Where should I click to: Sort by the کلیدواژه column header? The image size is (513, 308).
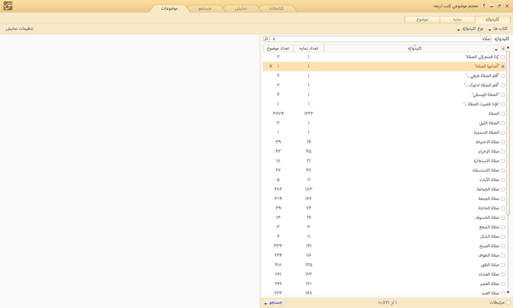(415, 48)
